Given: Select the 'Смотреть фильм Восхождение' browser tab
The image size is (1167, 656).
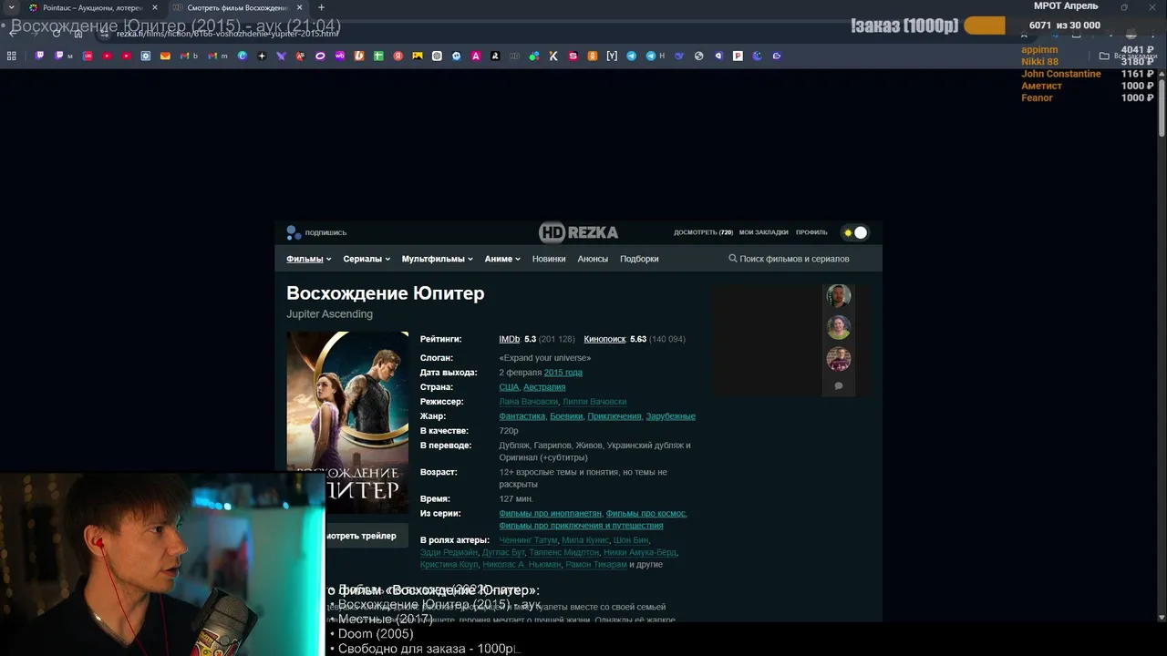Looking at the screenshot, I should (x=237, y=7).
